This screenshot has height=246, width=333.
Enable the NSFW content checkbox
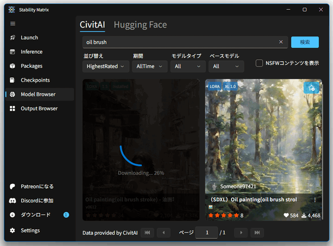point(259,63)
